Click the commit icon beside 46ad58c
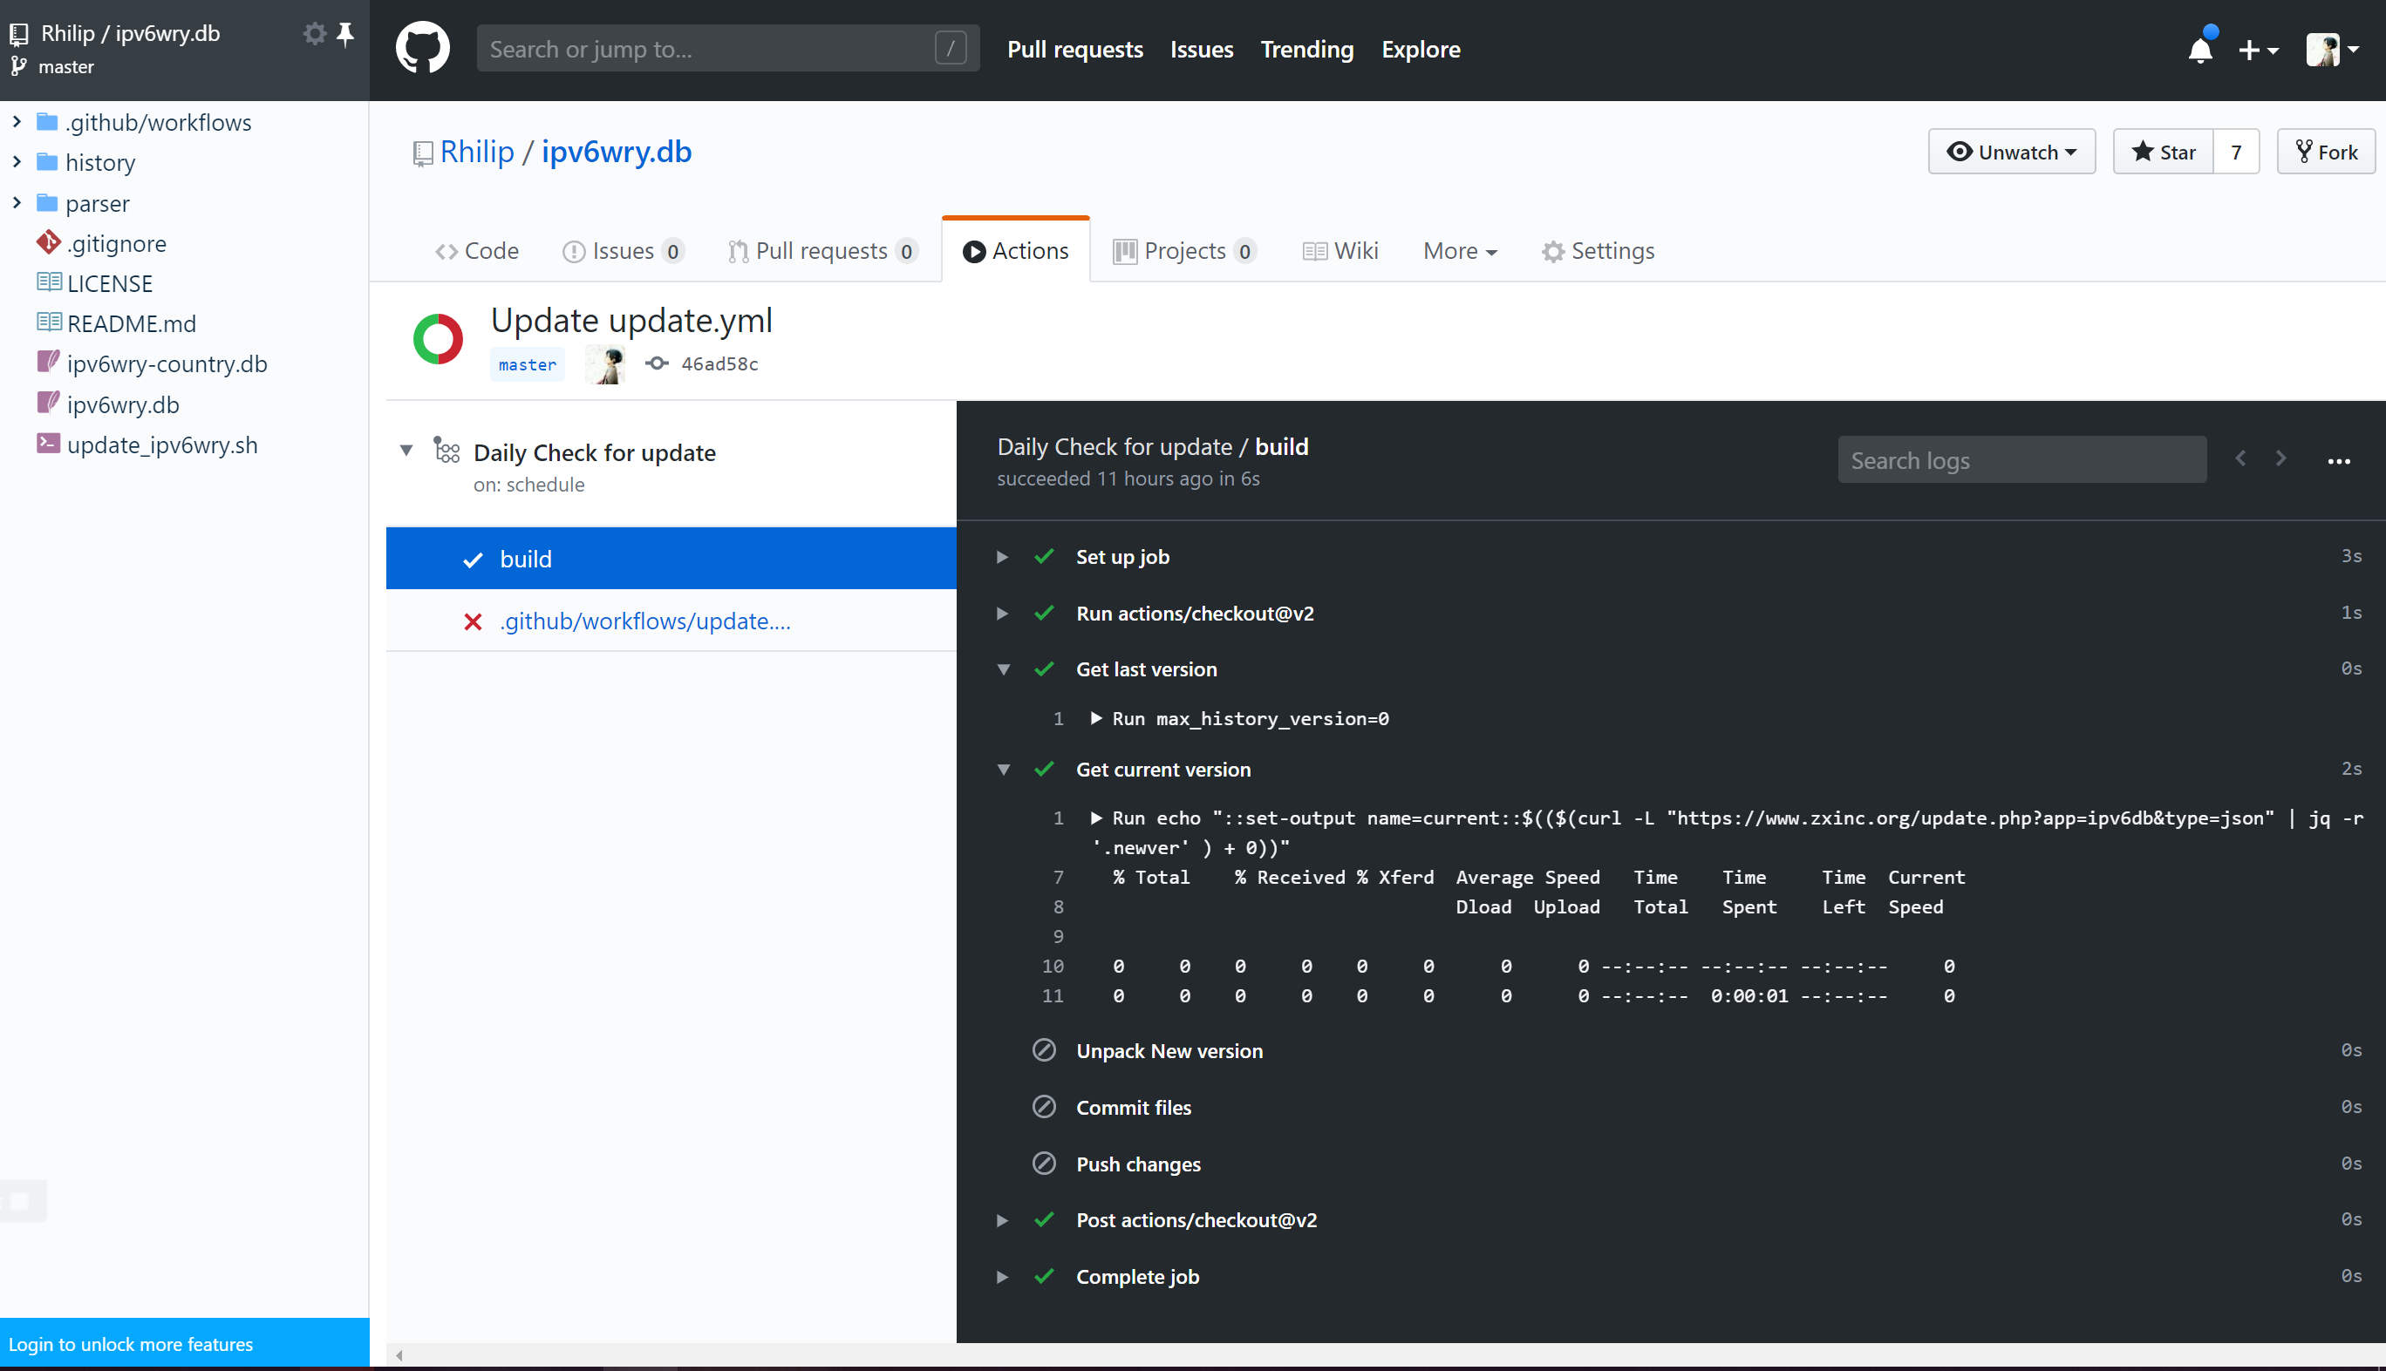 point(658,363)
